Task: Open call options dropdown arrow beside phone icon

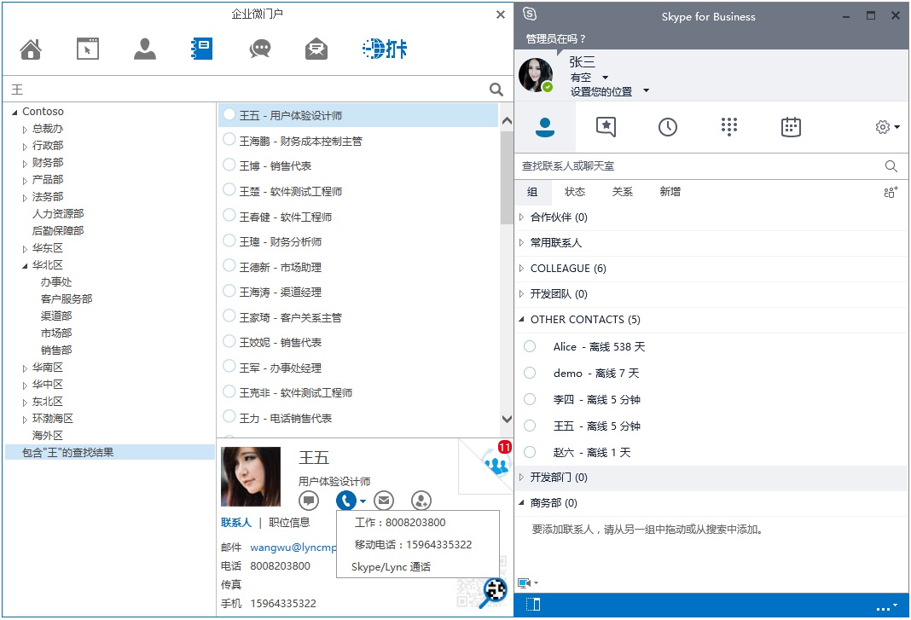Action: tap(363, 501)
